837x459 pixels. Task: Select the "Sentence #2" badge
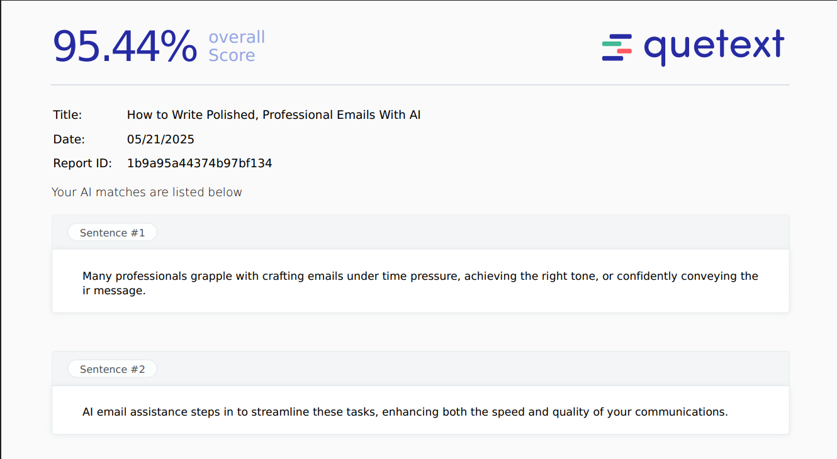(x=112, y=369)
